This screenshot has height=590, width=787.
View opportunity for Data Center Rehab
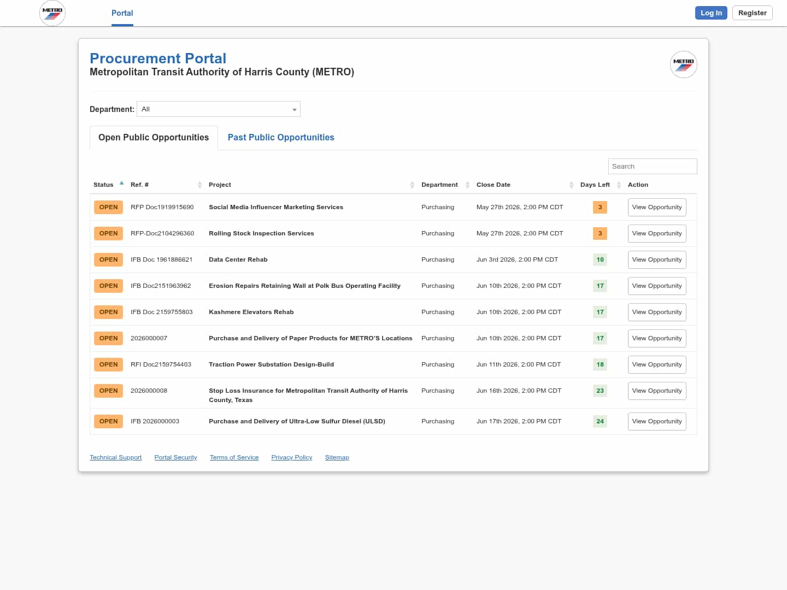click(657, 260)
